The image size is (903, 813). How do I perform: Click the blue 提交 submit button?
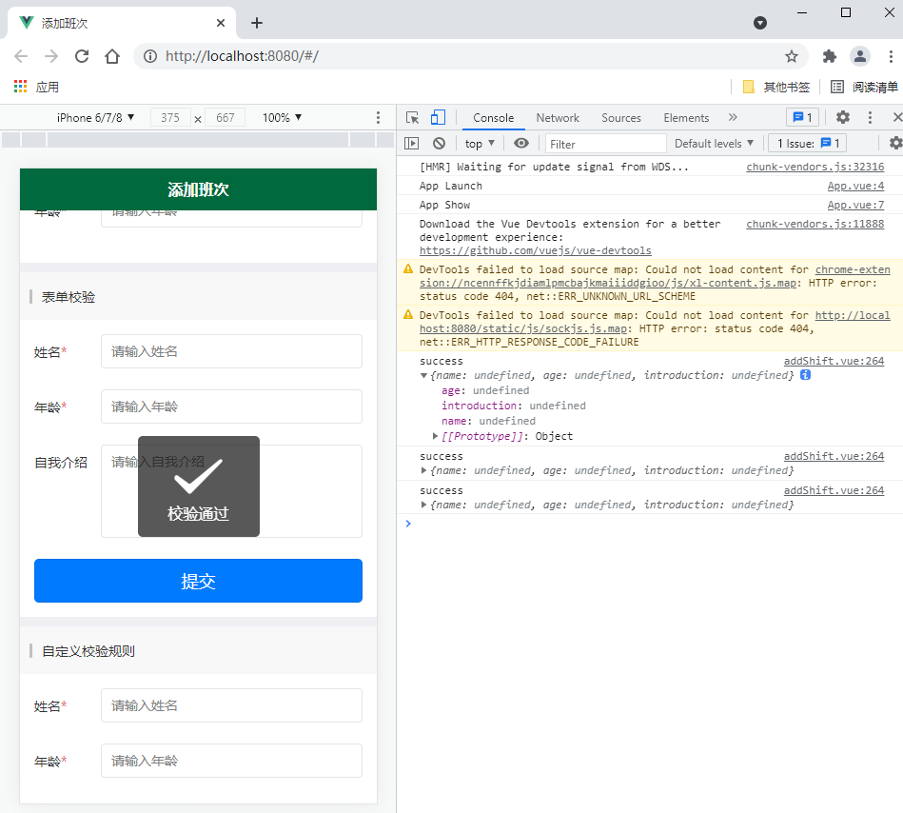point(198,581)
